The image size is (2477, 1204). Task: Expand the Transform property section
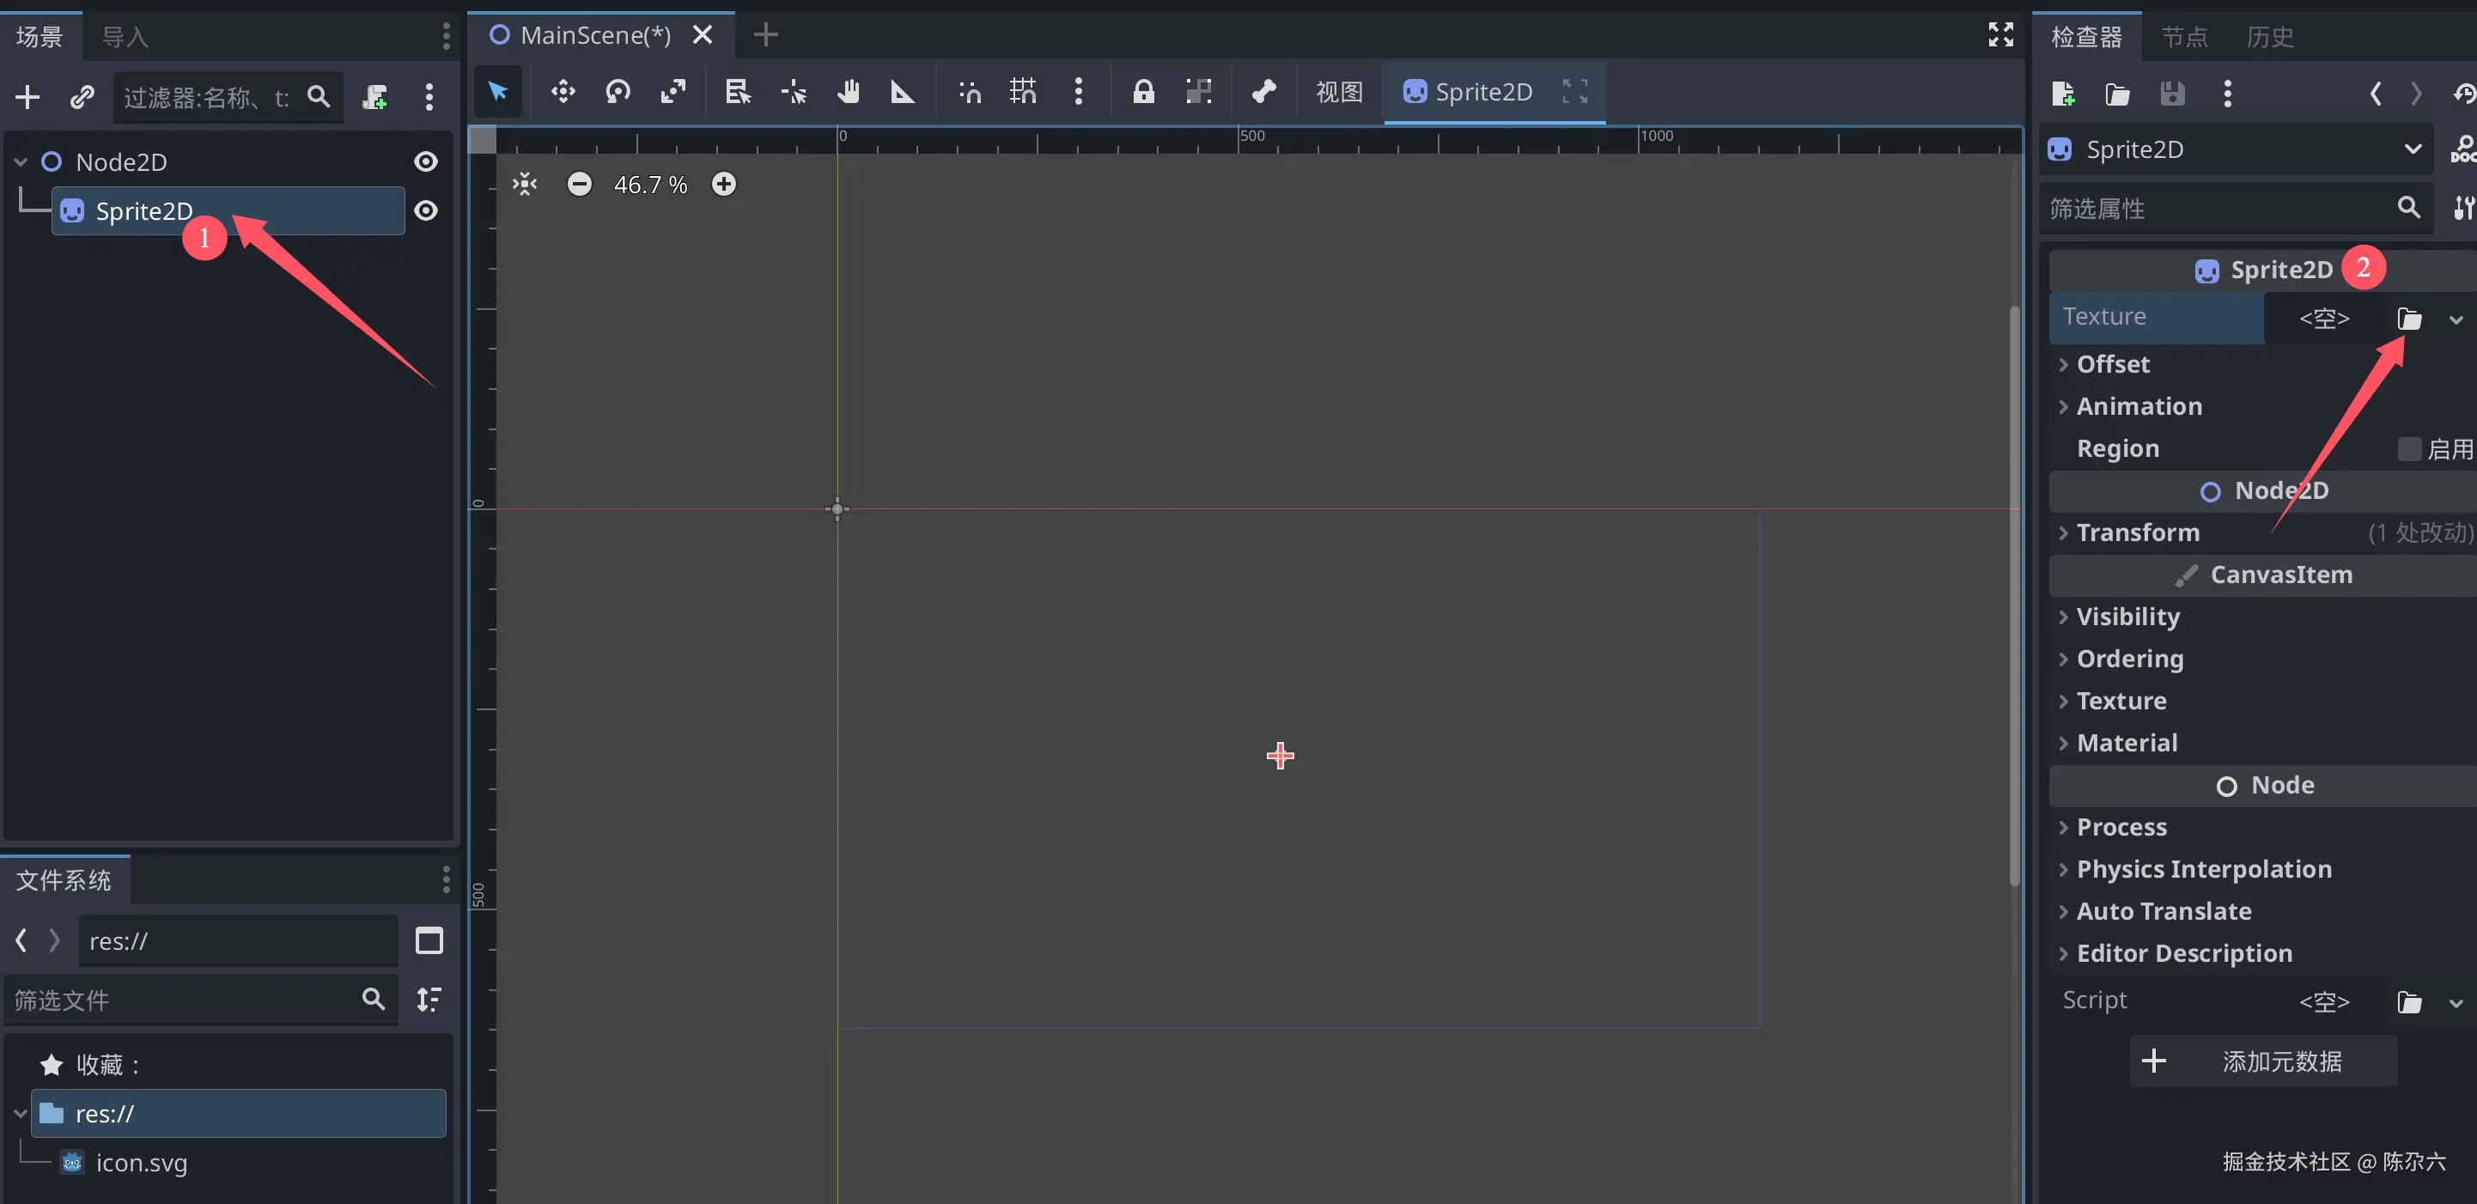(x=2137, y=532)
